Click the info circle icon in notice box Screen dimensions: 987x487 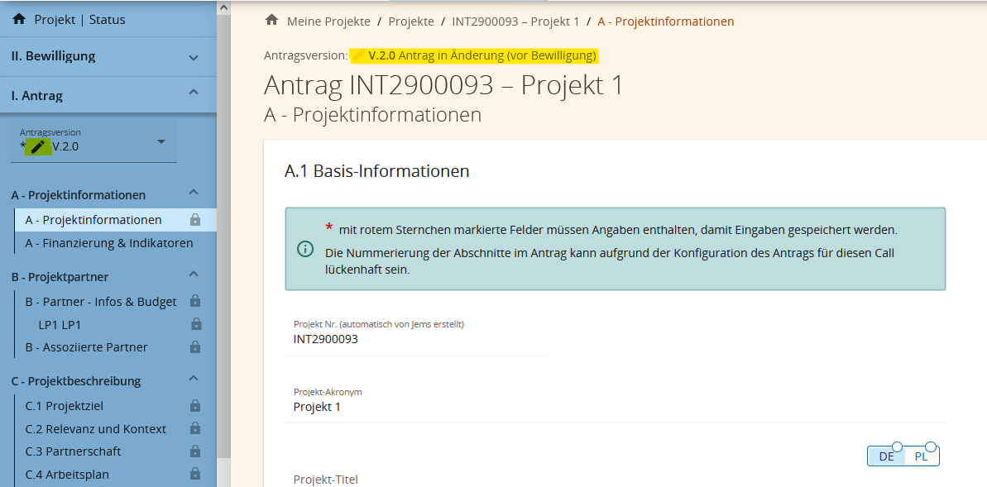pyautogui.click(x=305, y=249)
